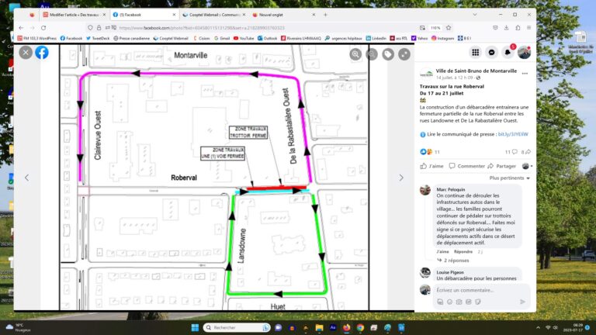
Task: Go to the previous photo
Action: (x=26, y=178)
